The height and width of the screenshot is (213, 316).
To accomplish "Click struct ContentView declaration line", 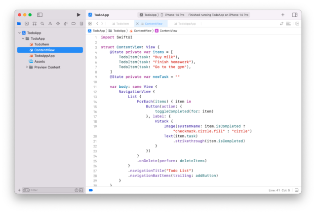I will (130, 47).
